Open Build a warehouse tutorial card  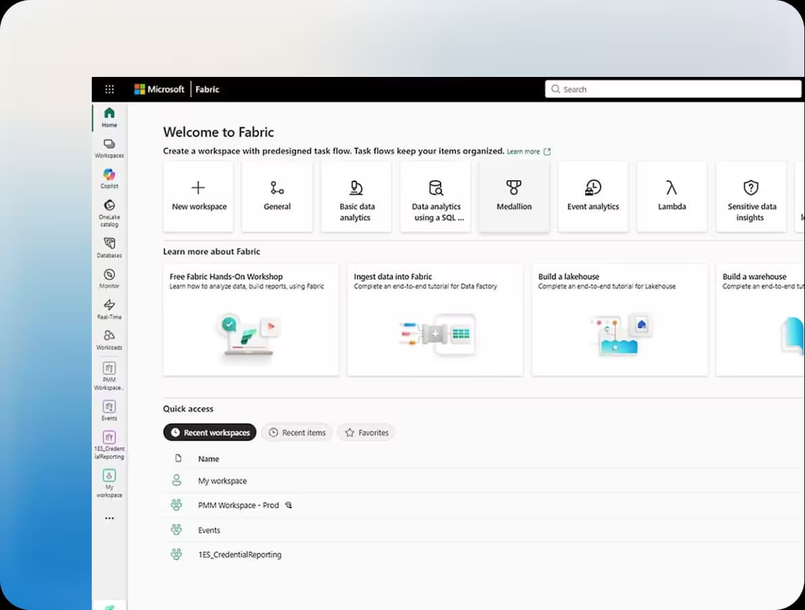point(760,320)
